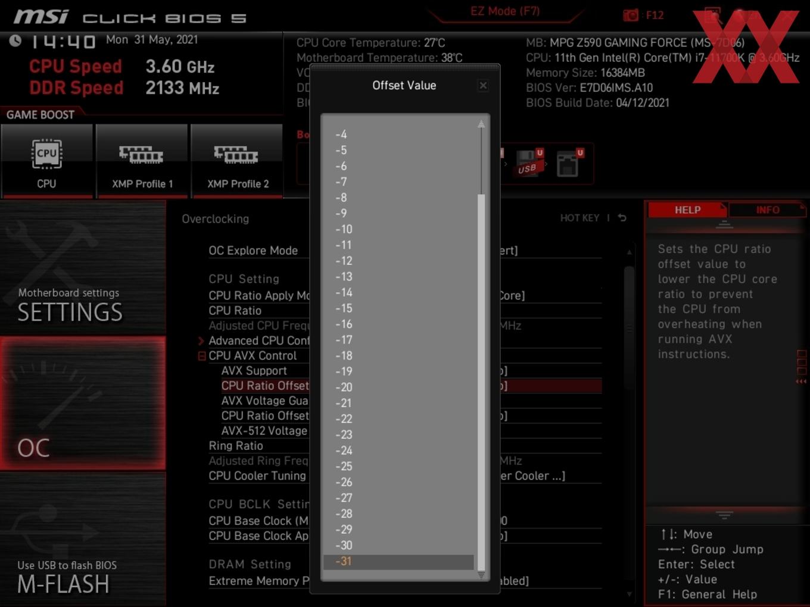Viewport: 810px width, 607px height.
Task: Select offset value -11
Action: [398, 245]
